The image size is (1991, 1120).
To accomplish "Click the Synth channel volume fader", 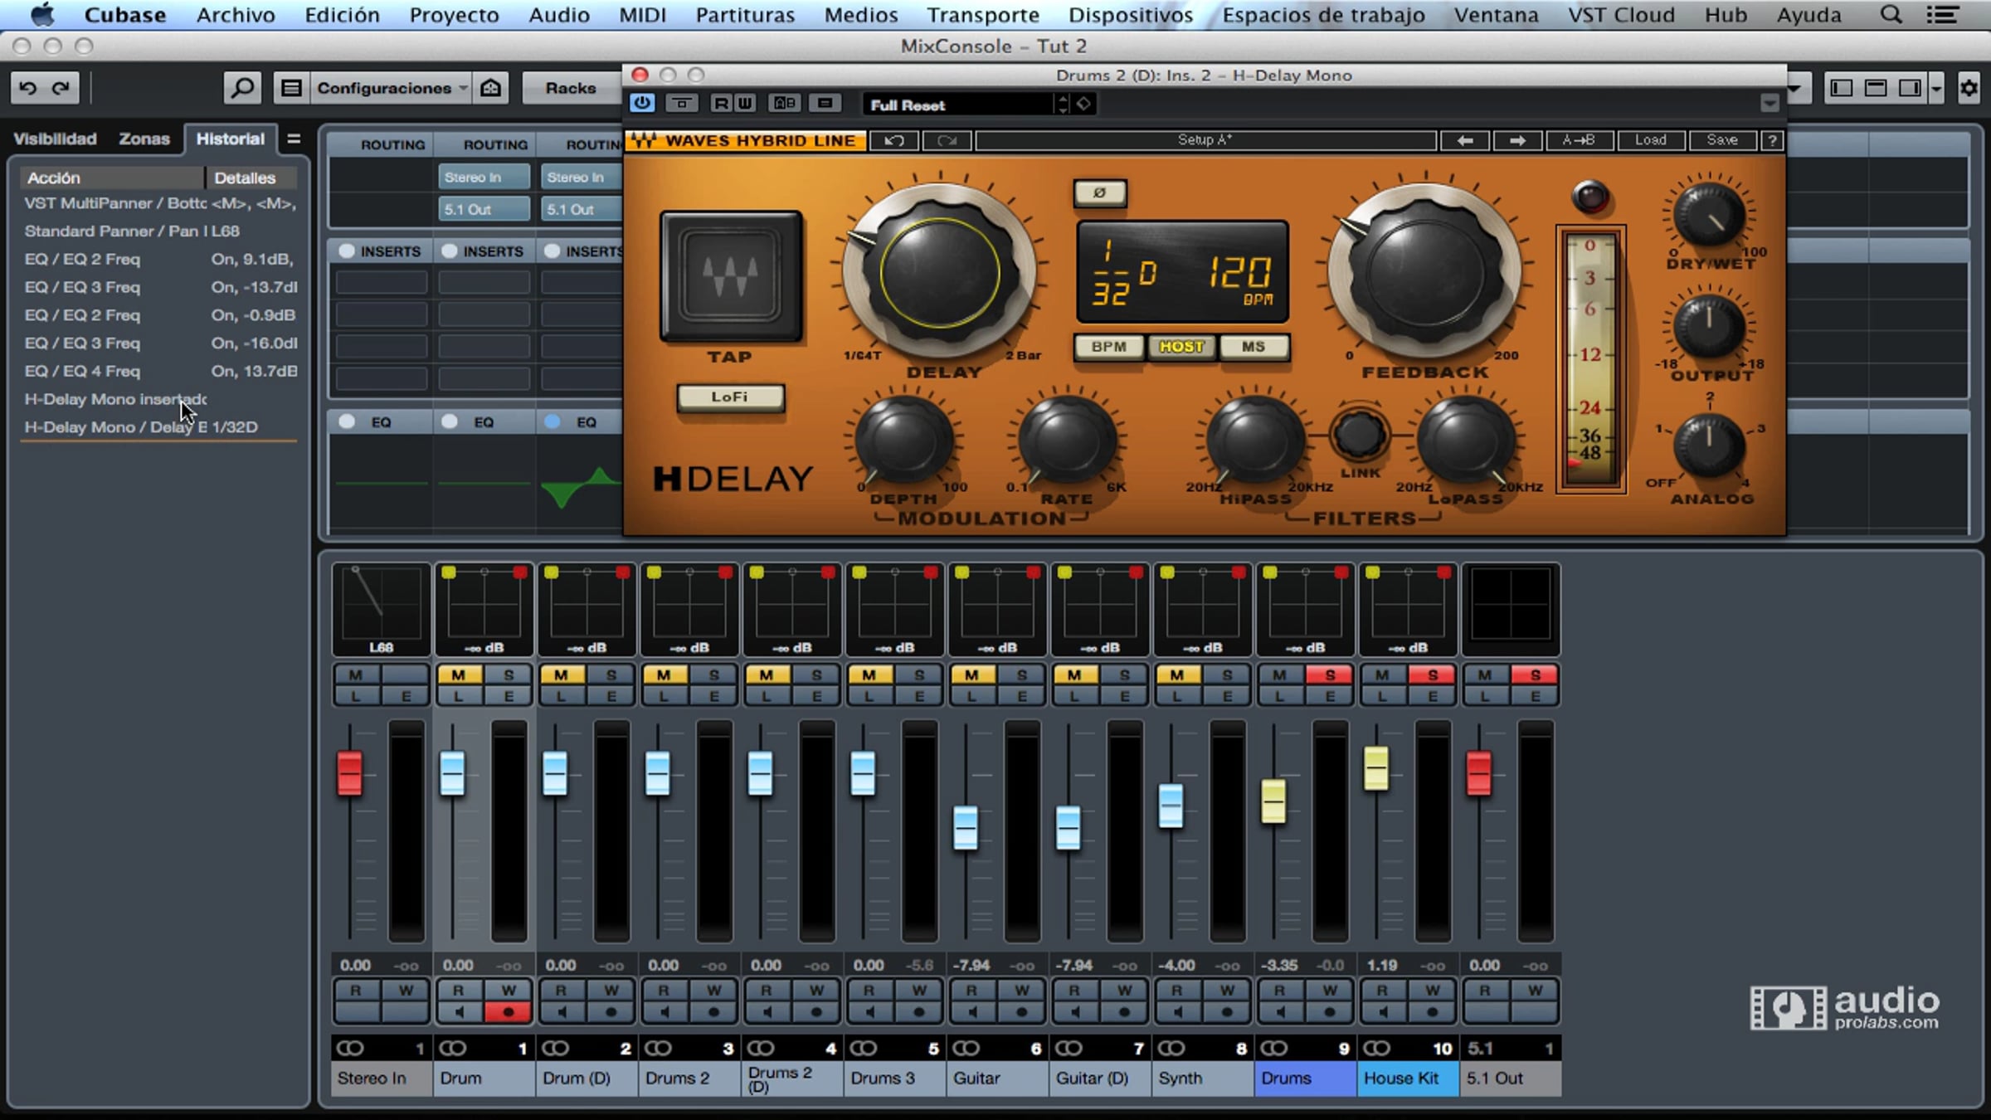I will point(1171,805).
